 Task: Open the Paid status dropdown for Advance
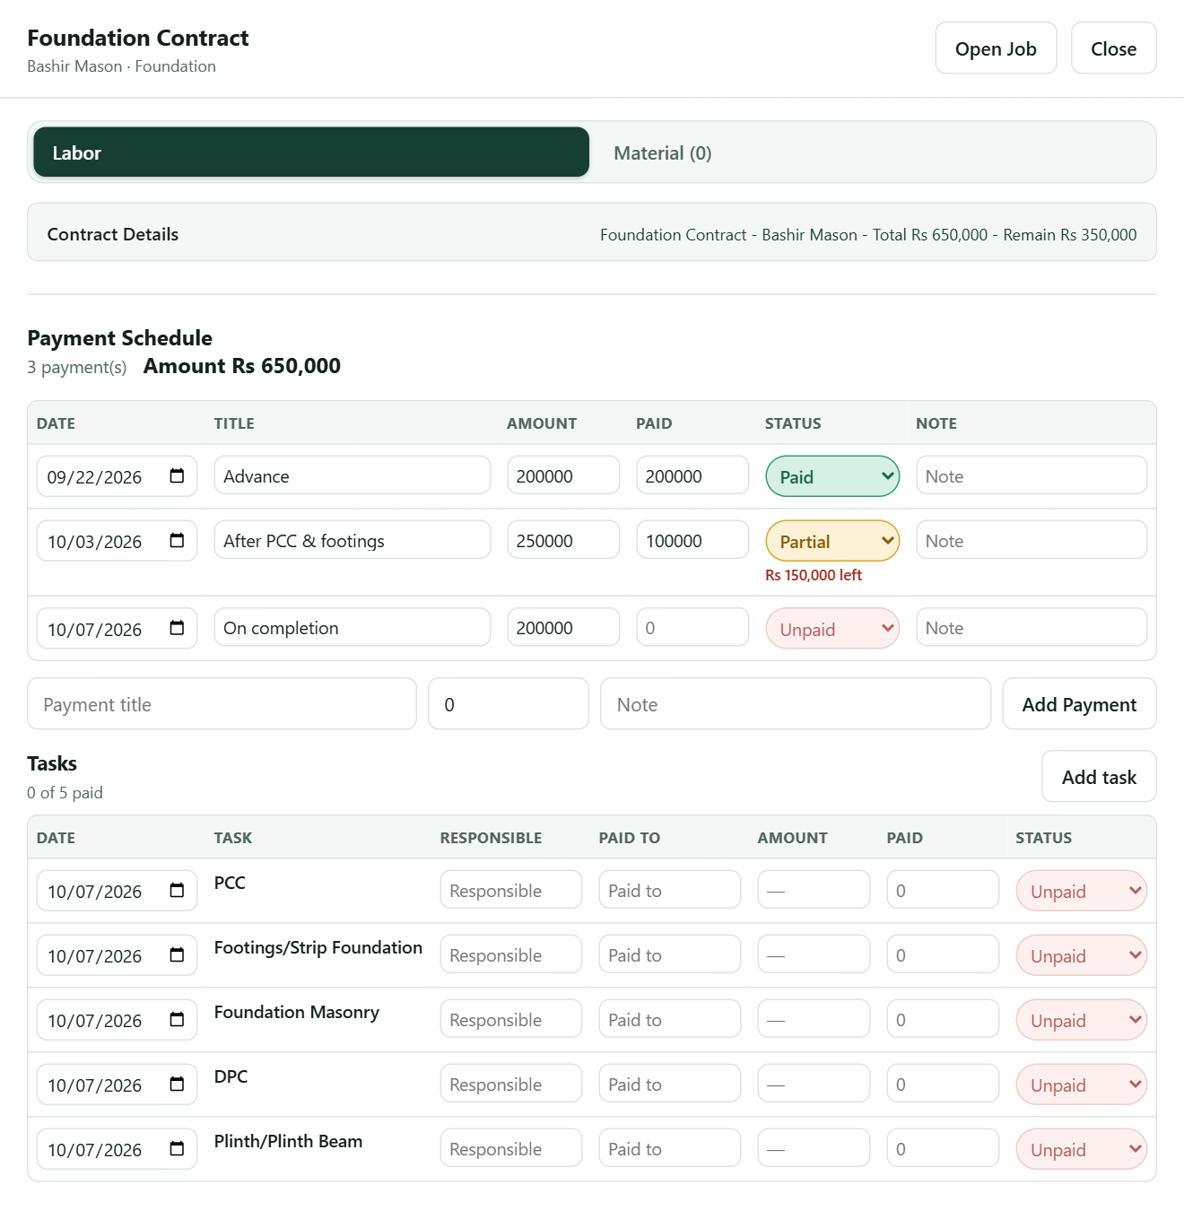(x=832, y=476)
